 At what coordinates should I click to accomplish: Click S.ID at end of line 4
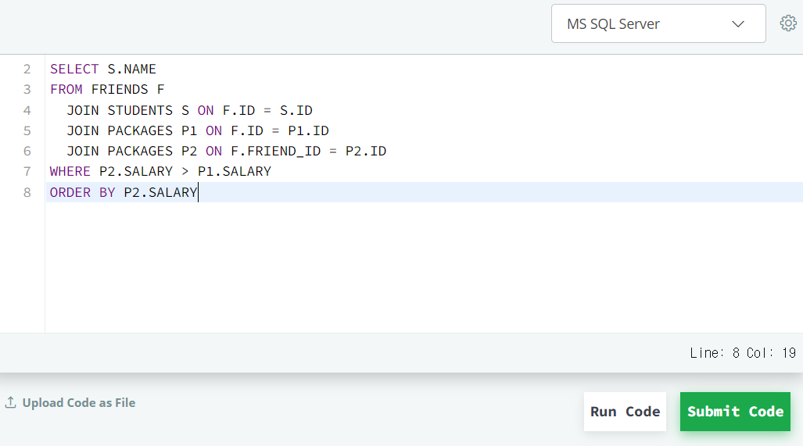click(296, 110)
